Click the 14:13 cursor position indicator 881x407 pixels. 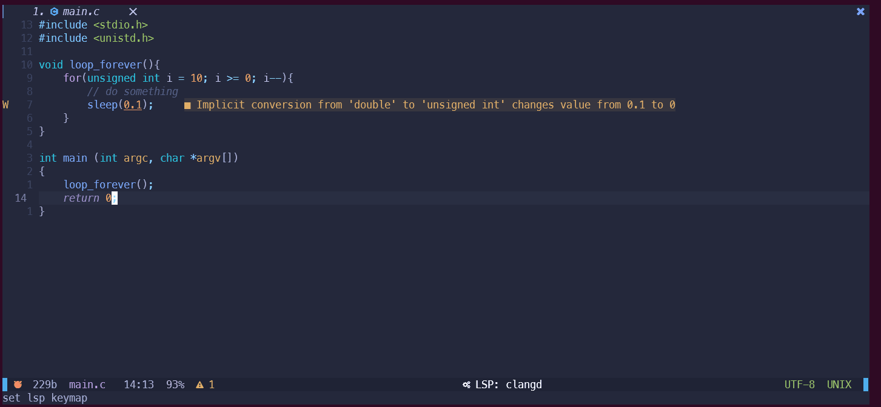click(138, 385)
